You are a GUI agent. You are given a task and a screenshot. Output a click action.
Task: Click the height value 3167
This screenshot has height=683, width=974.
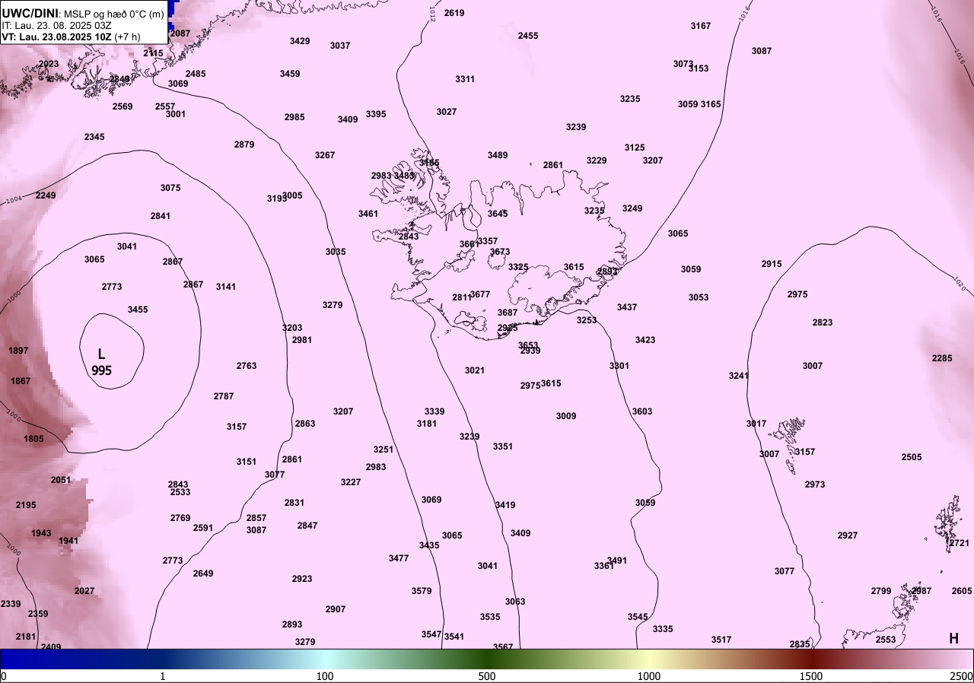pos(701,26)
